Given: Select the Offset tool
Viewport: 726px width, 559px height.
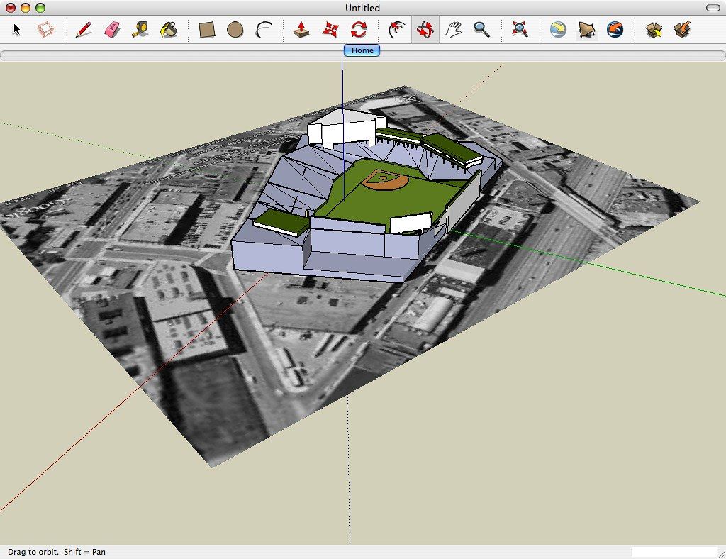Looking at the screenshot, I should coord(396,30).
